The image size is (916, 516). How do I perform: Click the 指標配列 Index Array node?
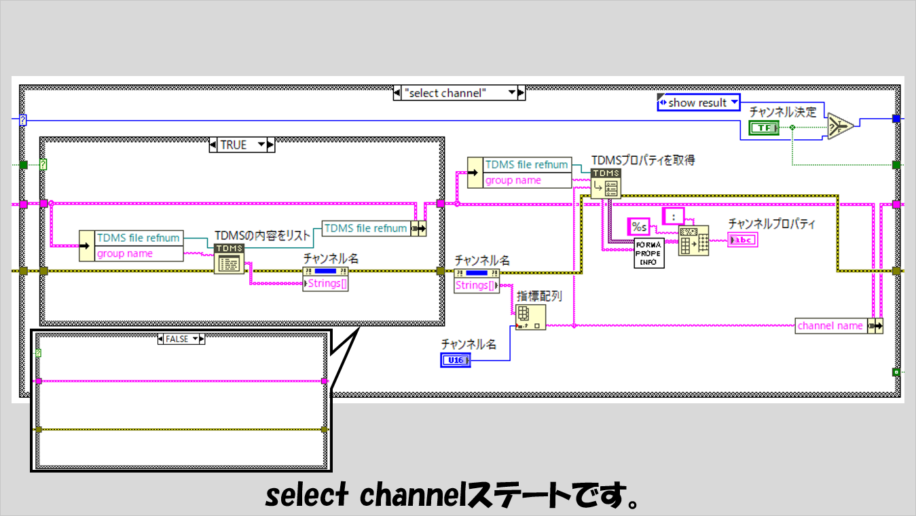click(x=530, y=316)
